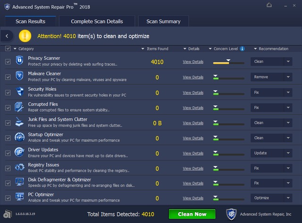This screenshot has height=223, width=302.
Task: Click the PC Optimizer monitor icon
Action: click(x=20, y=197)
